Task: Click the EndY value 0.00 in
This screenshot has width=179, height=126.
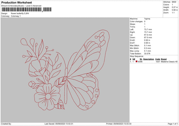Action: coord(147,43)
